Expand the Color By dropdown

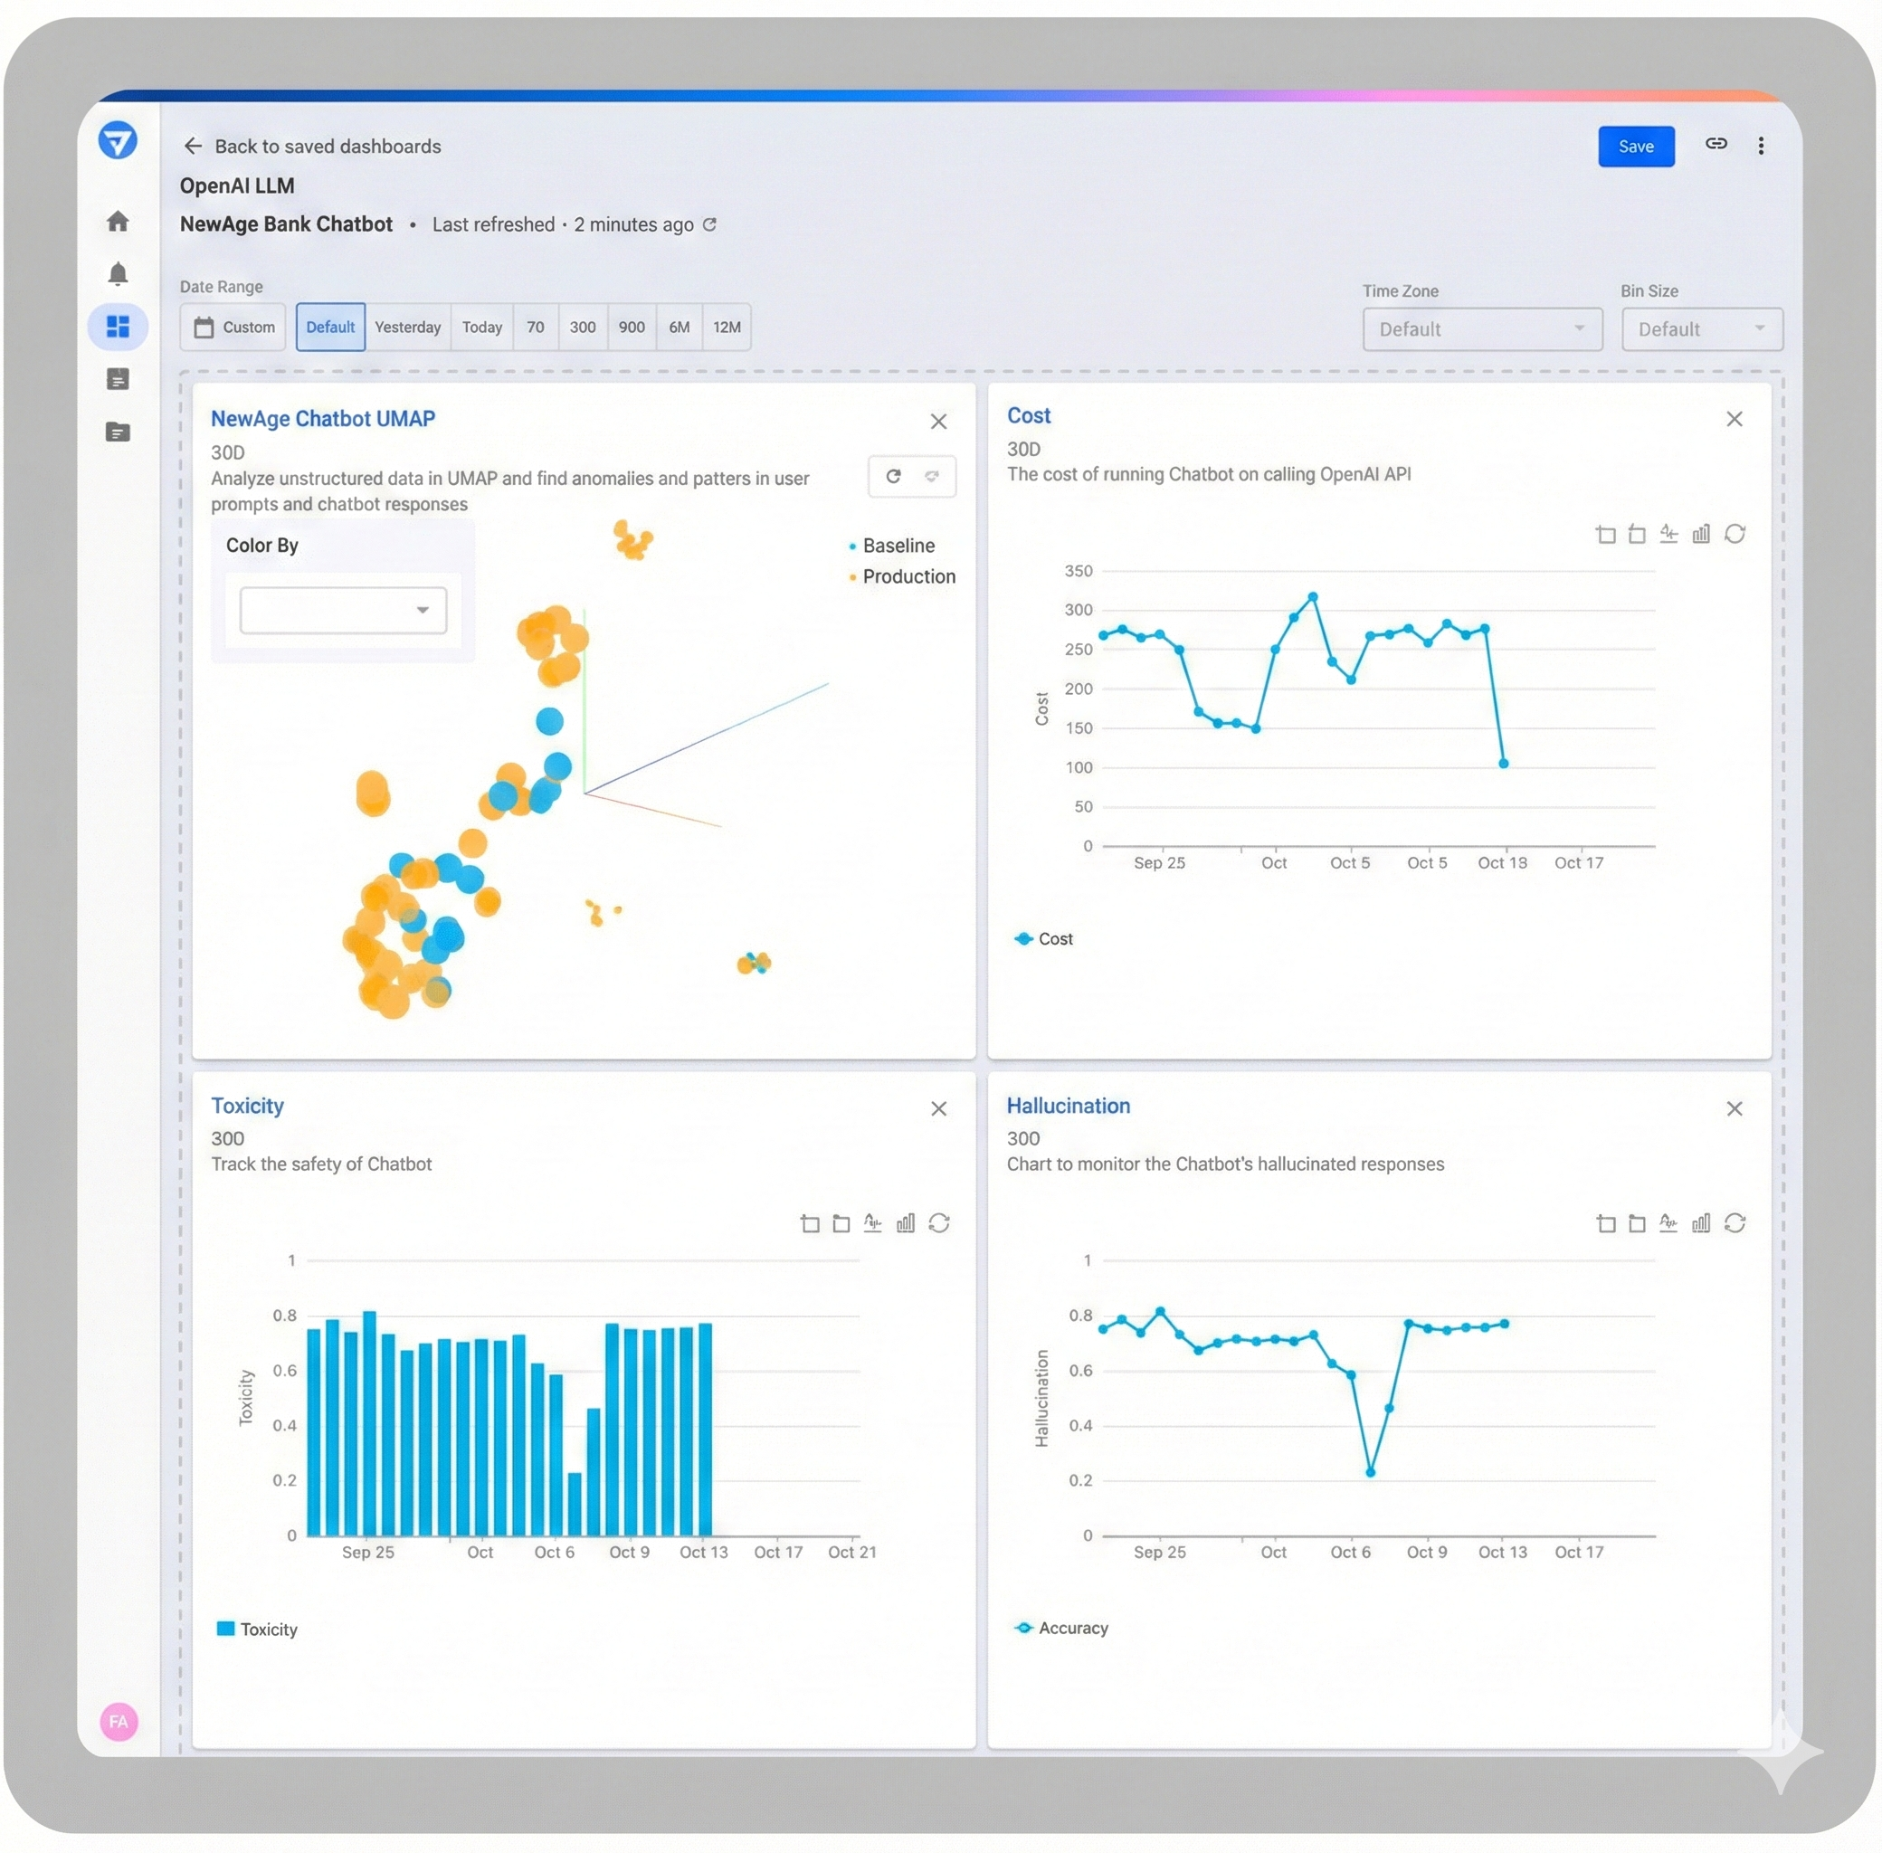(x=343, y=610)
